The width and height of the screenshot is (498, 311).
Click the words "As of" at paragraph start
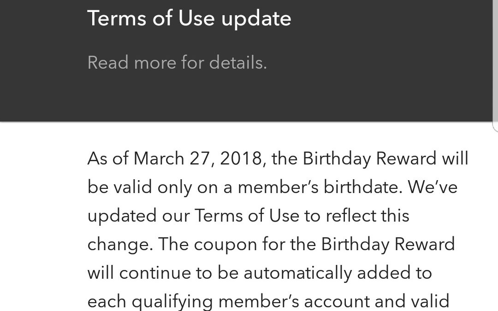point(108,158)
